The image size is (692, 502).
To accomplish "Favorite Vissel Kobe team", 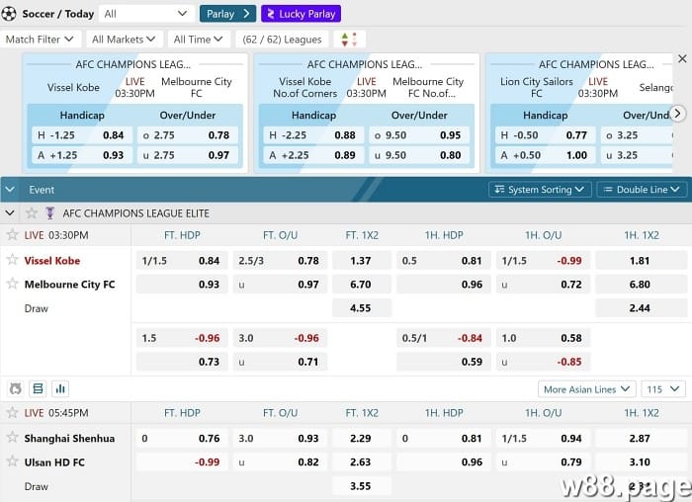I will 12,260.
